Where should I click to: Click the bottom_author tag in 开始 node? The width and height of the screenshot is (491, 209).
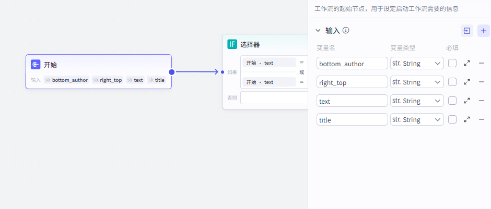[66, 80]
